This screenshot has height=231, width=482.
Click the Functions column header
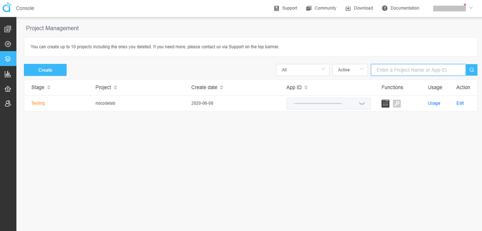click(392, 87)
